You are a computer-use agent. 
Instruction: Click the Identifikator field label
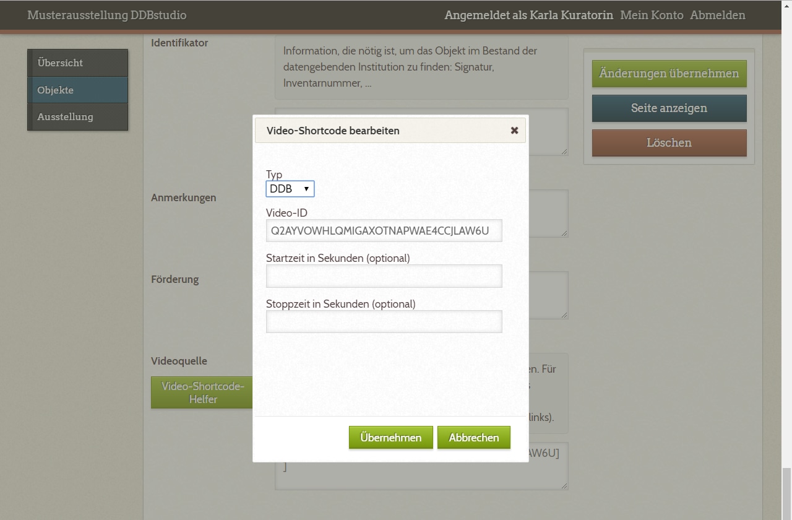tap(179, 43)
